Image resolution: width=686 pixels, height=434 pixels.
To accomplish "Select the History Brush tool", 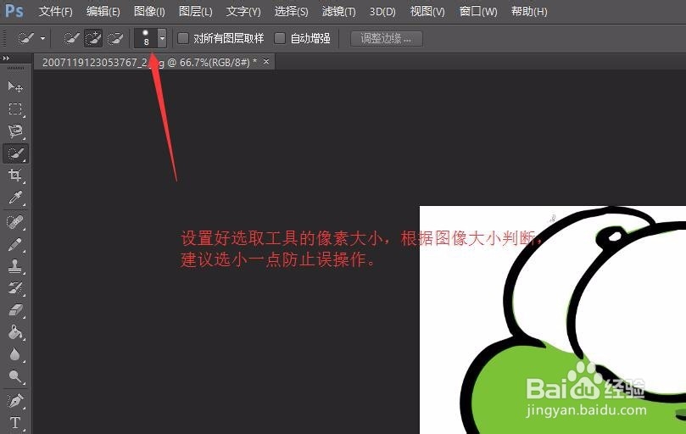I will point(15,288).
